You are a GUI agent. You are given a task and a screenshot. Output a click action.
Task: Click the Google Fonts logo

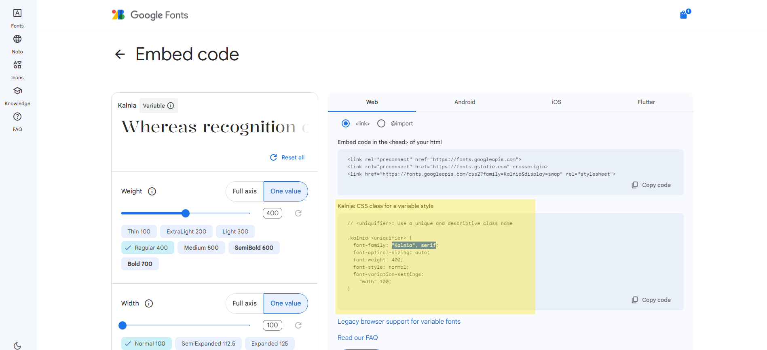pos(150,15)
